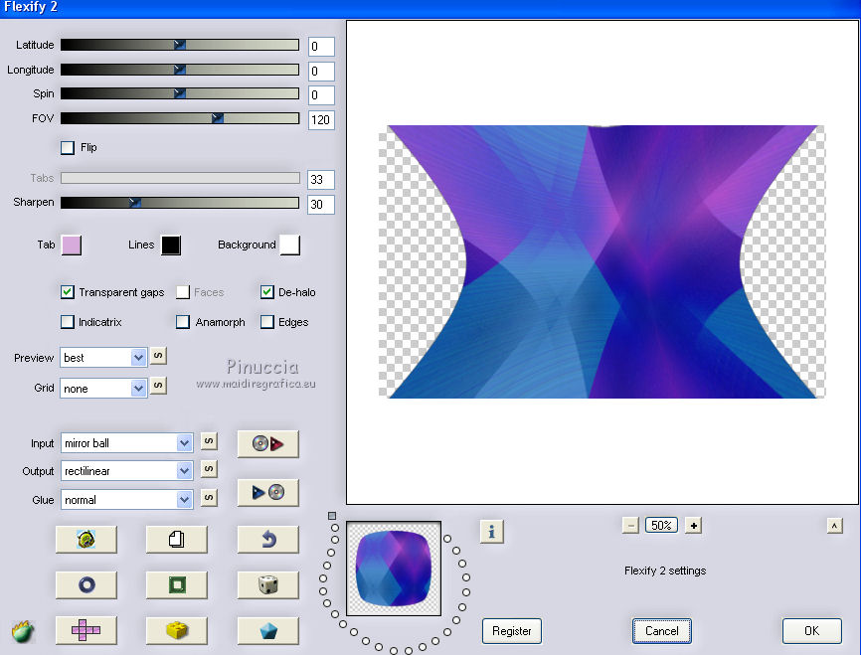Click the small preview thumbnail
Screen dimensions: 861x655
pyautogui.click(x=394, y=569)
